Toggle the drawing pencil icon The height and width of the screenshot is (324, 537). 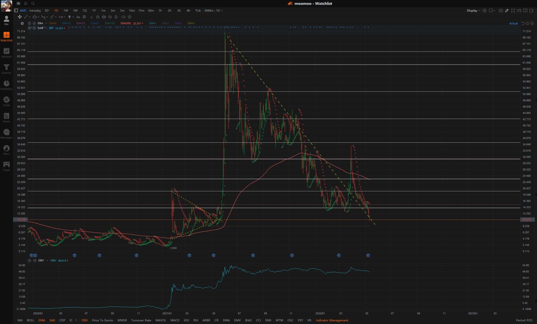click(x=507, y=10)
